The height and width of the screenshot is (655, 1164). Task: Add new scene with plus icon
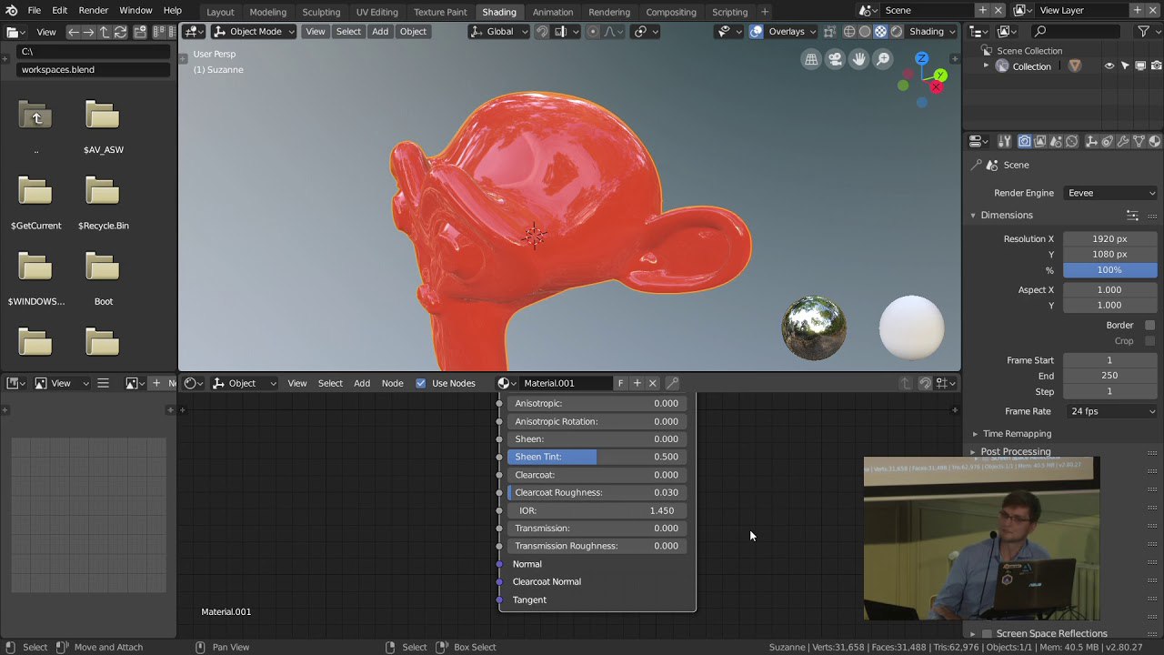pos(982,10)
